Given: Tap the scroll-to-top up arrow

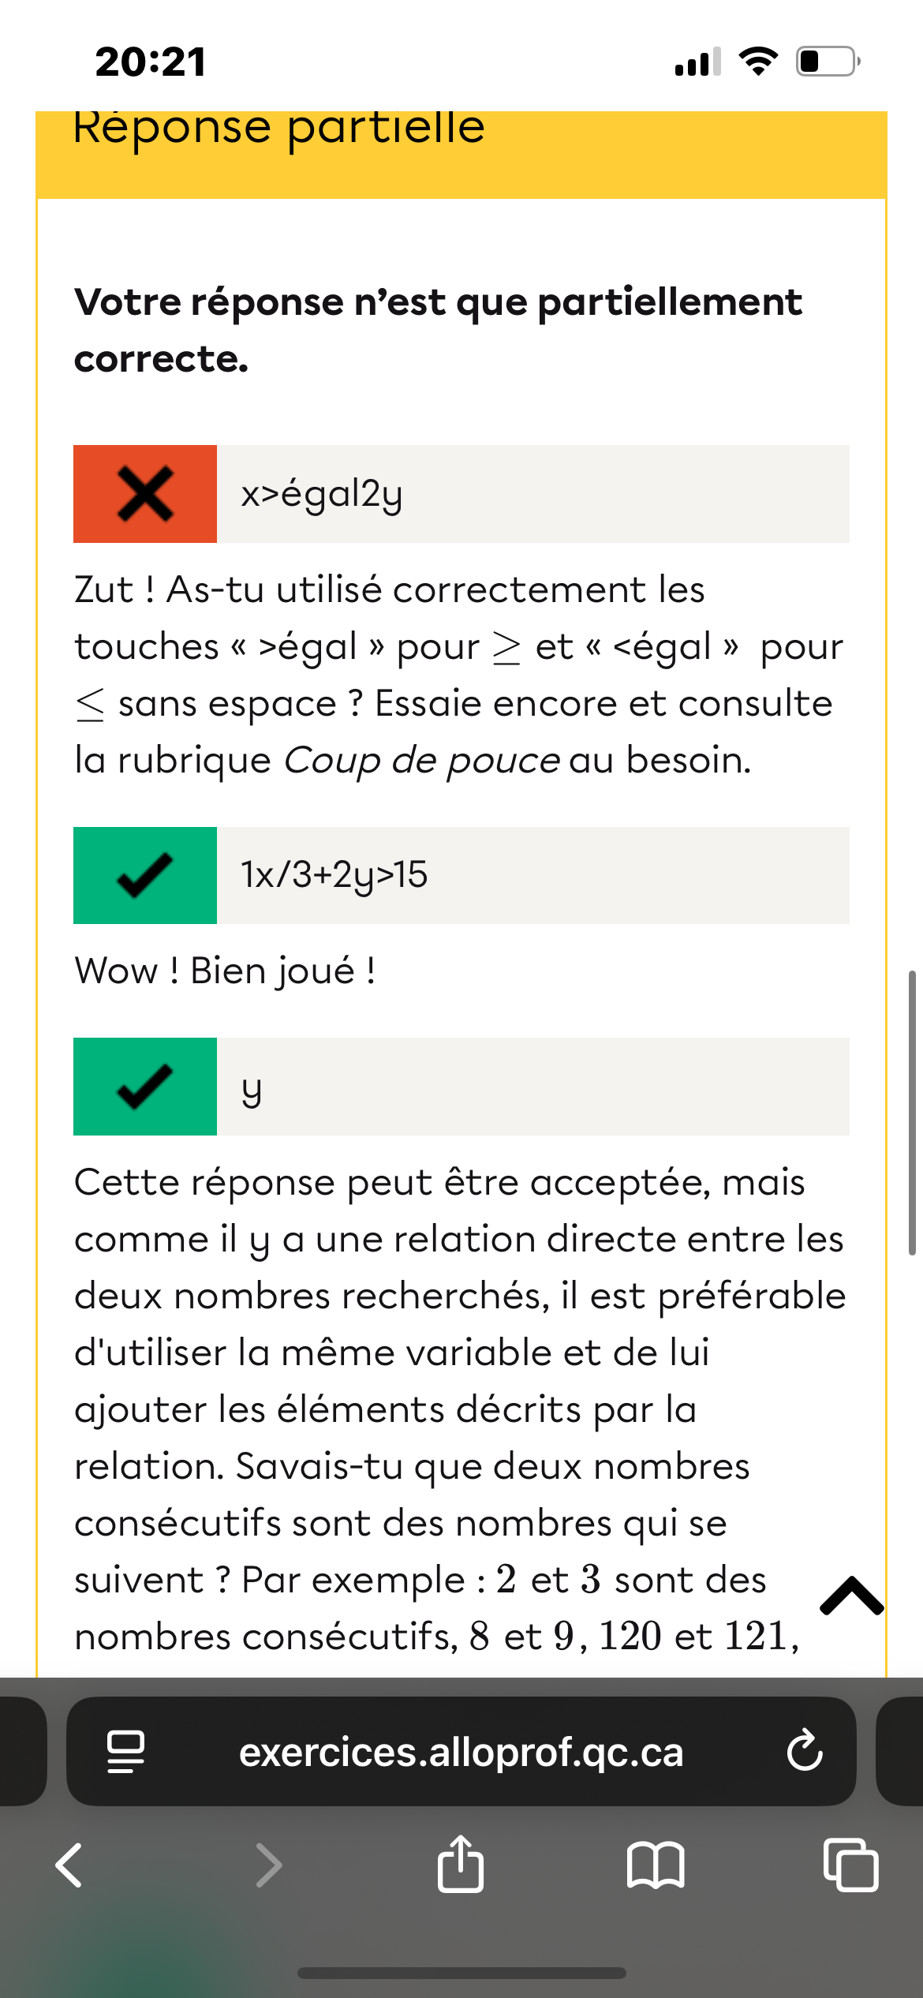Looking at the screenshot, I should coord(852,1596).
